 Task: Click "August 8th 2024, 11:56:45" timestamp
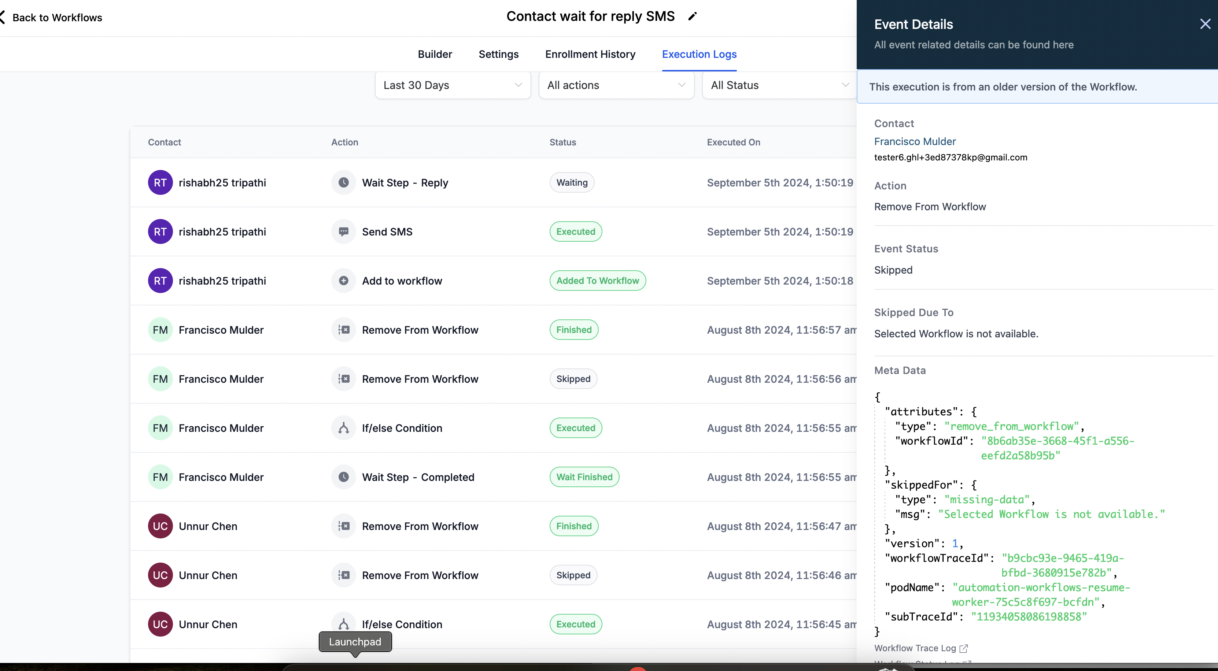(x=781, y=624)
